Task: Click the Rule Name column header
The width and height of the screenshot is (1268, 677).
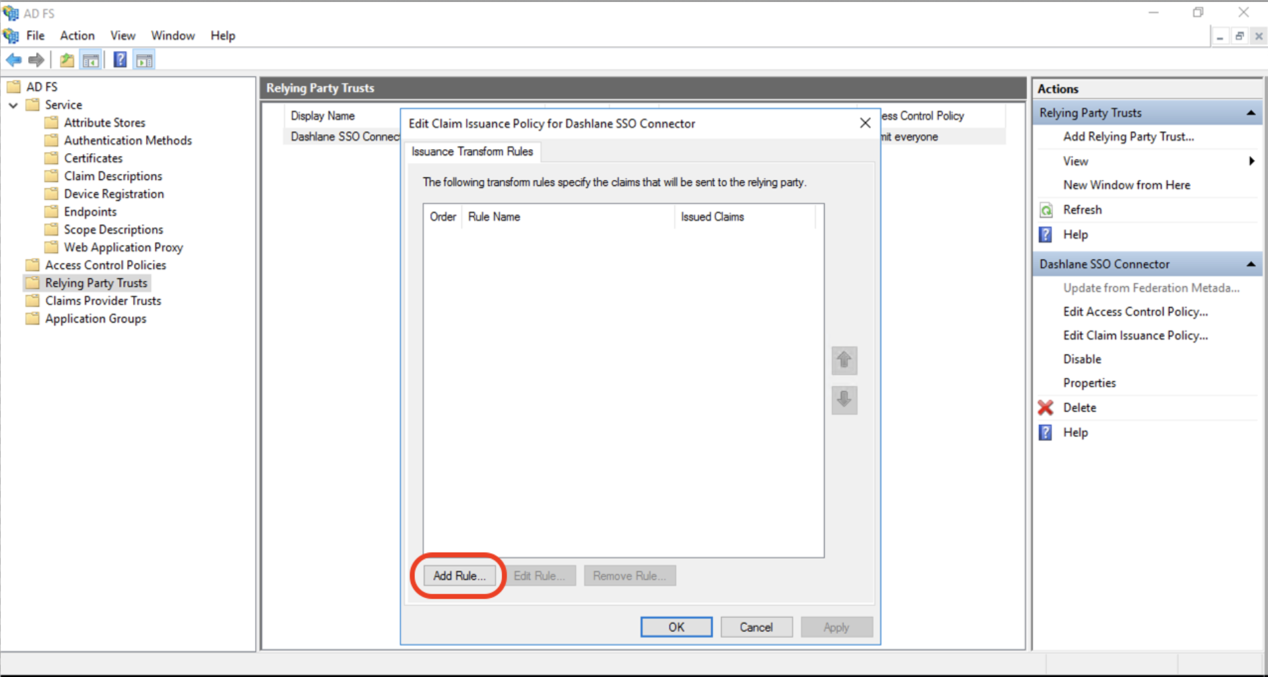Action: [568, 217]
